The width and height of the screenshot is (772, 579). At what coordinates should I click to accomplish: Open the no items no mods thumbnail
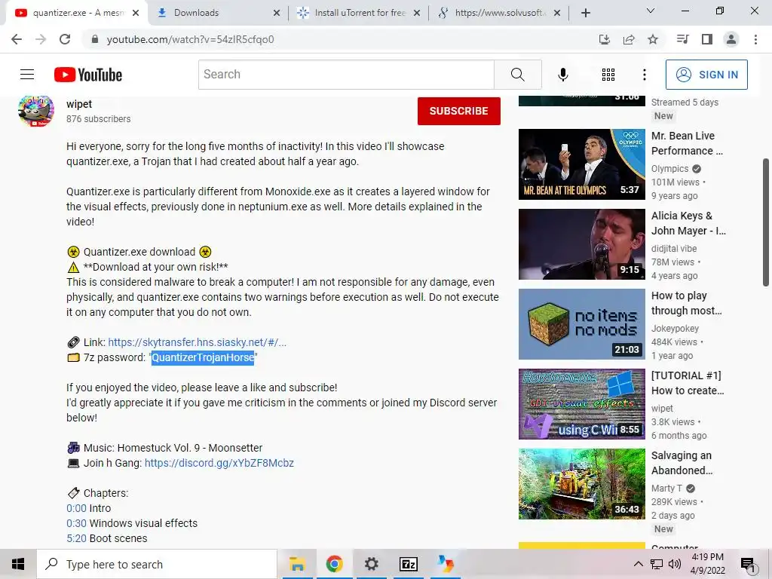point(581,324)
